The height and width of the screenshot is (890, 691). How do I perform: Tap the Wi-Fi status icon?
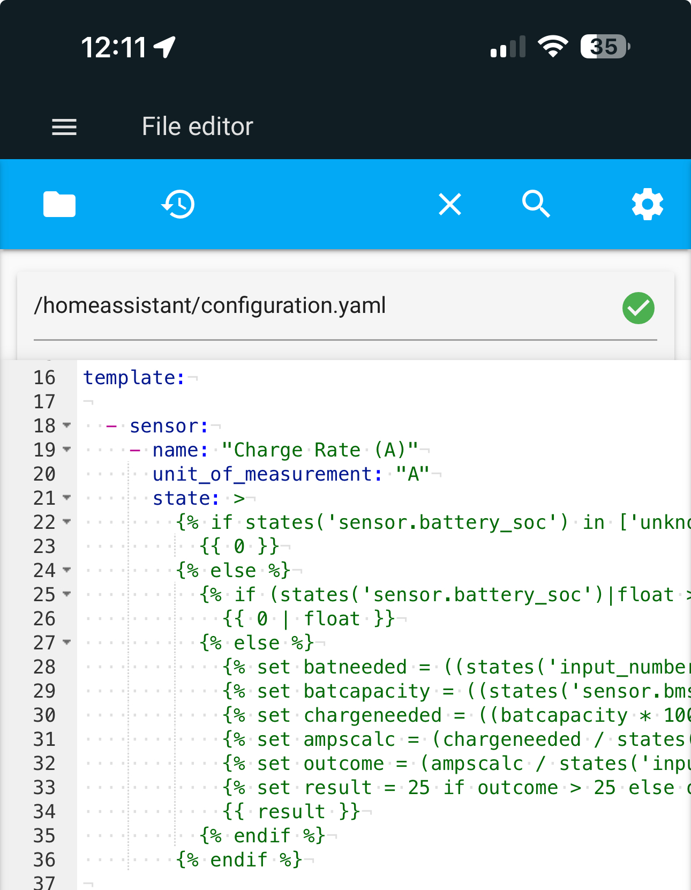pos(553,47)
